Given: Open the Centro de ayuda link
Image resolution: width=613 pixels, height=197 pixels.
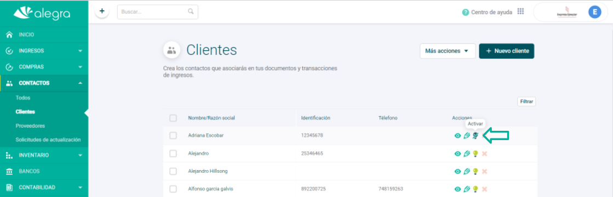Looking at the screenshot, I should click(x=491, y=12).
